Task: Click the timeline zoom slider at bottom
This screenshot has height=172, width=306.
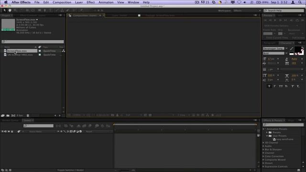Action: point(124,170)
